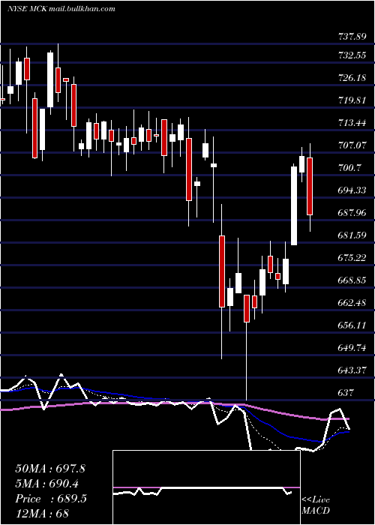This screenshot has height=525, width=375.
Task: Click the 12MA : 68 readout
Action: point(42,514)
